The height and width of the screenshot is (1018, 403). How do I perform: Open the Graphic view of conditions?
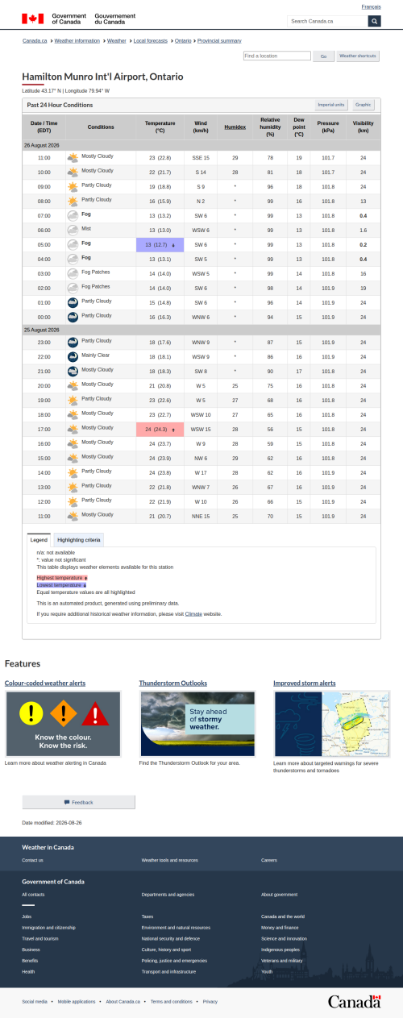tap(364, 105)
